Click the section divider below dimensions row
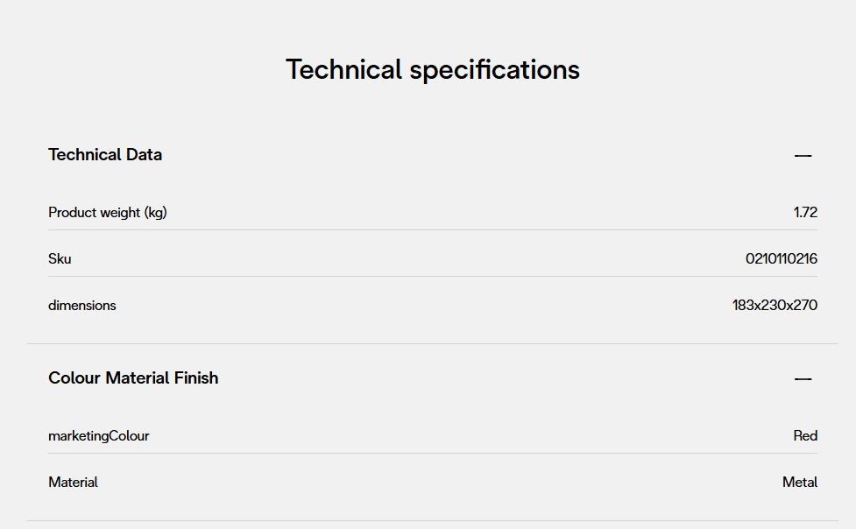 433,343
